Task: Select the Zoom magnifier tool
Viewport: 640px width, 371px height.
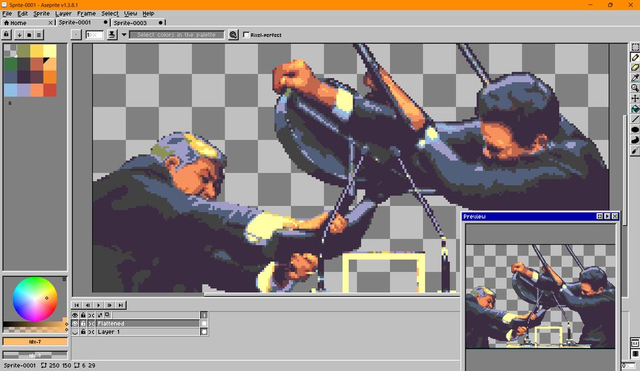Action: click(x=635, y=88)
